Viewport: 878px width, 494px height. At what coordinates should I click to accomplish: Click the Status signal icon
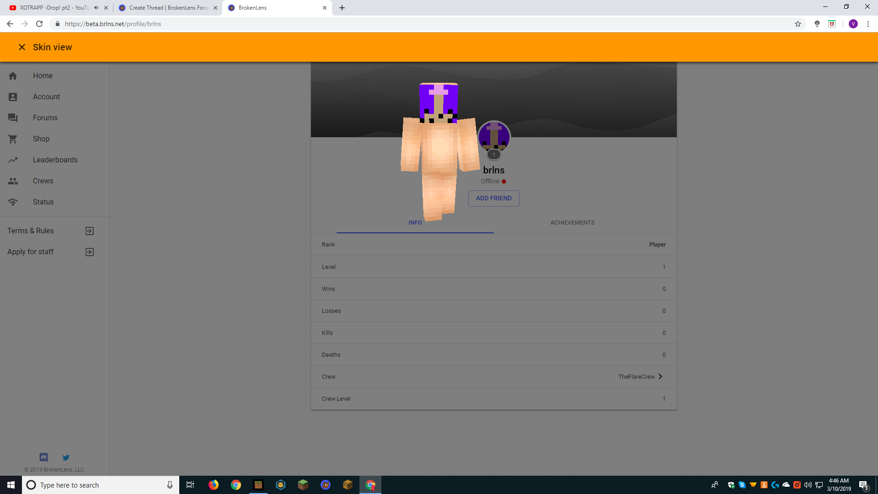pos(13,202)
